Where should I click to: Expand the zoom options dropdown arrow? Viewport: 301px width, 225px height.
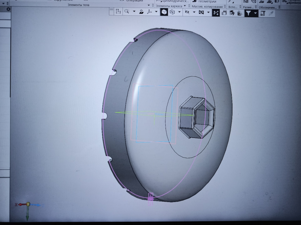134,12
